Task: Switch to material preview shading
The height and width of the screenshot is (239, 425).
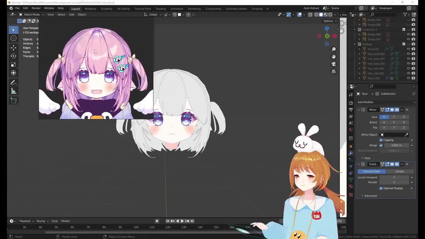Action: click(325, 14)
